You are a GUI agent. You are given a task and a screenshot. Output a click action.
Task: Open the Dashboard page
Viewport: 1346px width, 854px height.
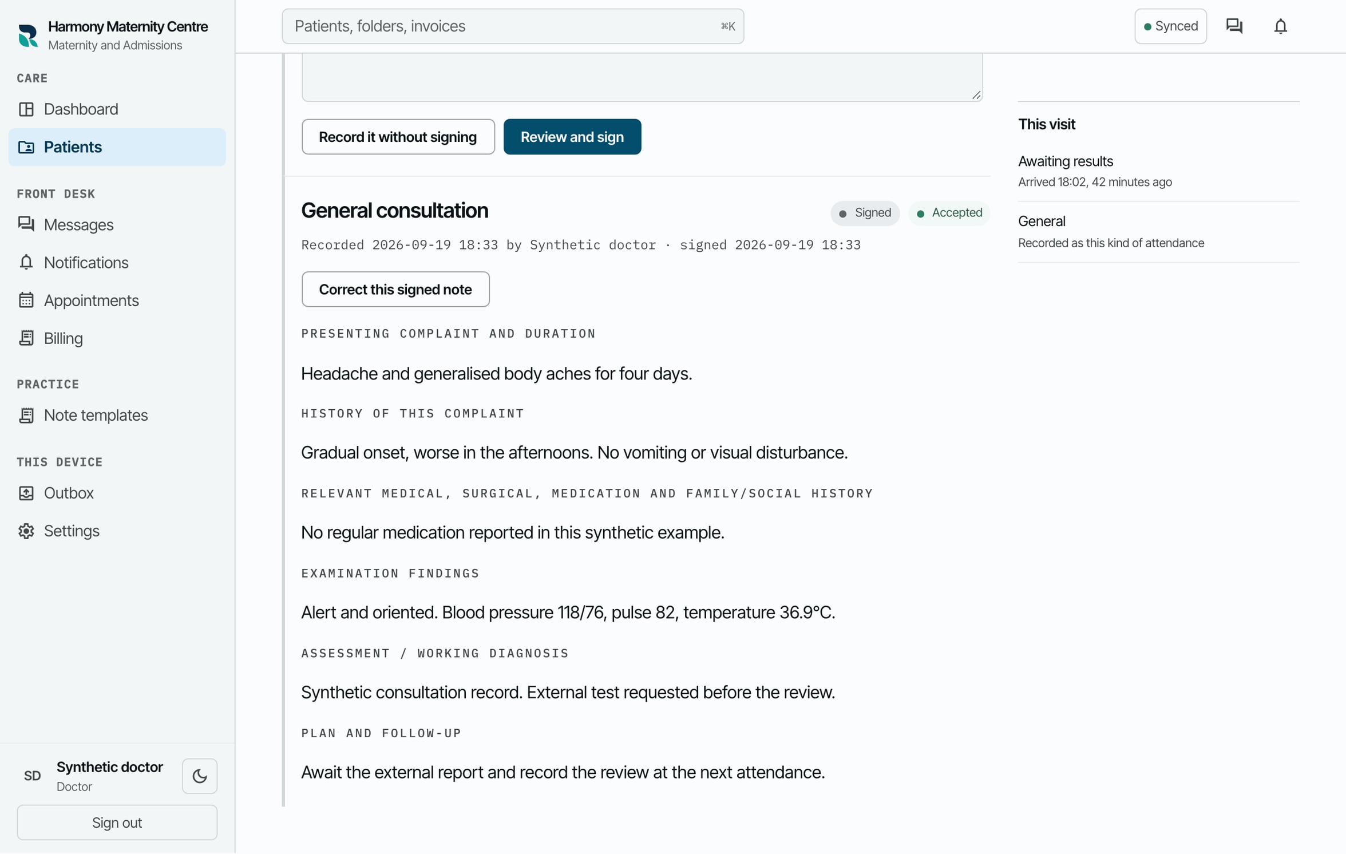(117, 109)
